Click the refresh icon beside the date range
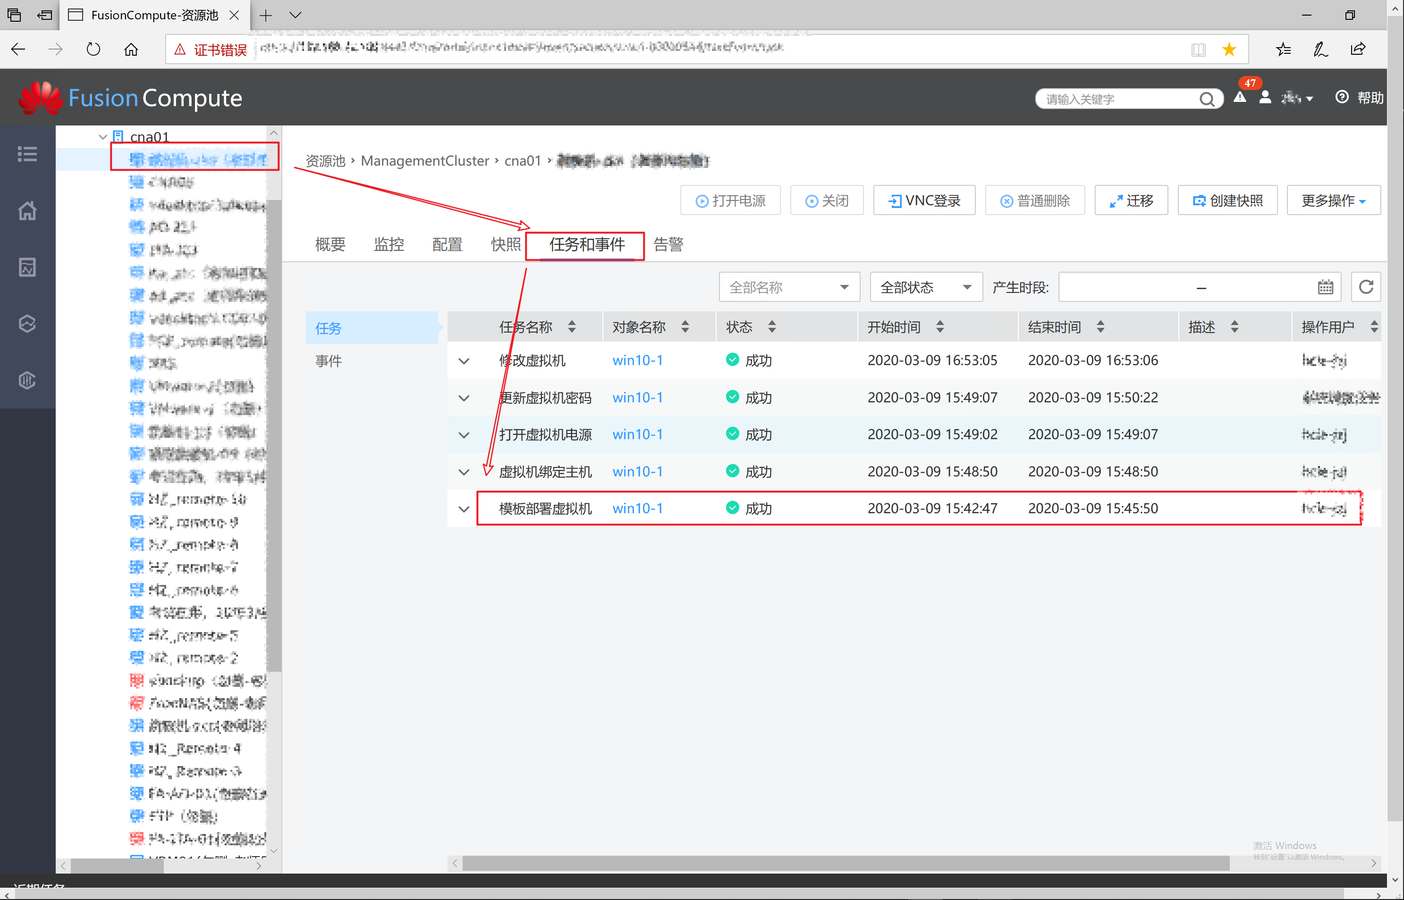This screenshot has width=1404, height=900. (x=1366, y=287)
